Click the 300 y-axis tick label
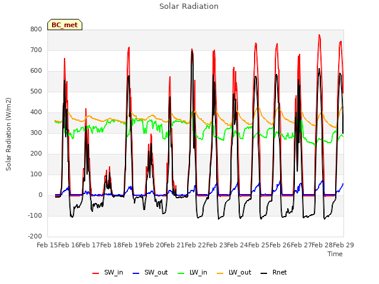 pos(36,133)
